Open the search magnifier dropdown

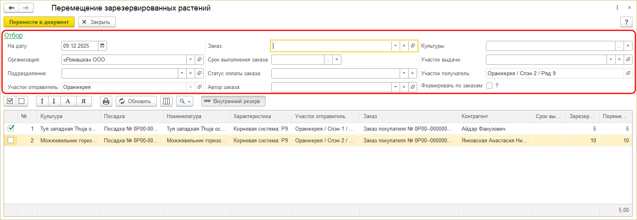(x=184, y=101)
